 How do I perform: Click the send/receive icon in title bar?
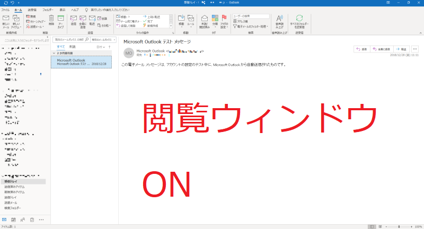pyautogui.click(x=6, y=3)
